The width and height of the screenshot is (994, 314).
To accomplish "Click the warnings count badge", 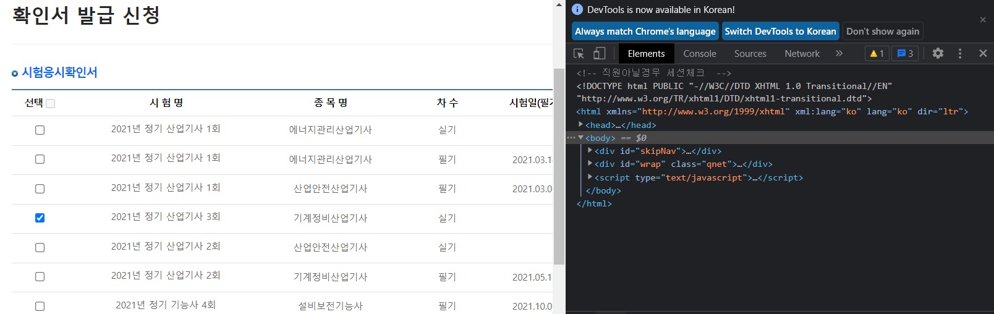I will tap(877, 53).
